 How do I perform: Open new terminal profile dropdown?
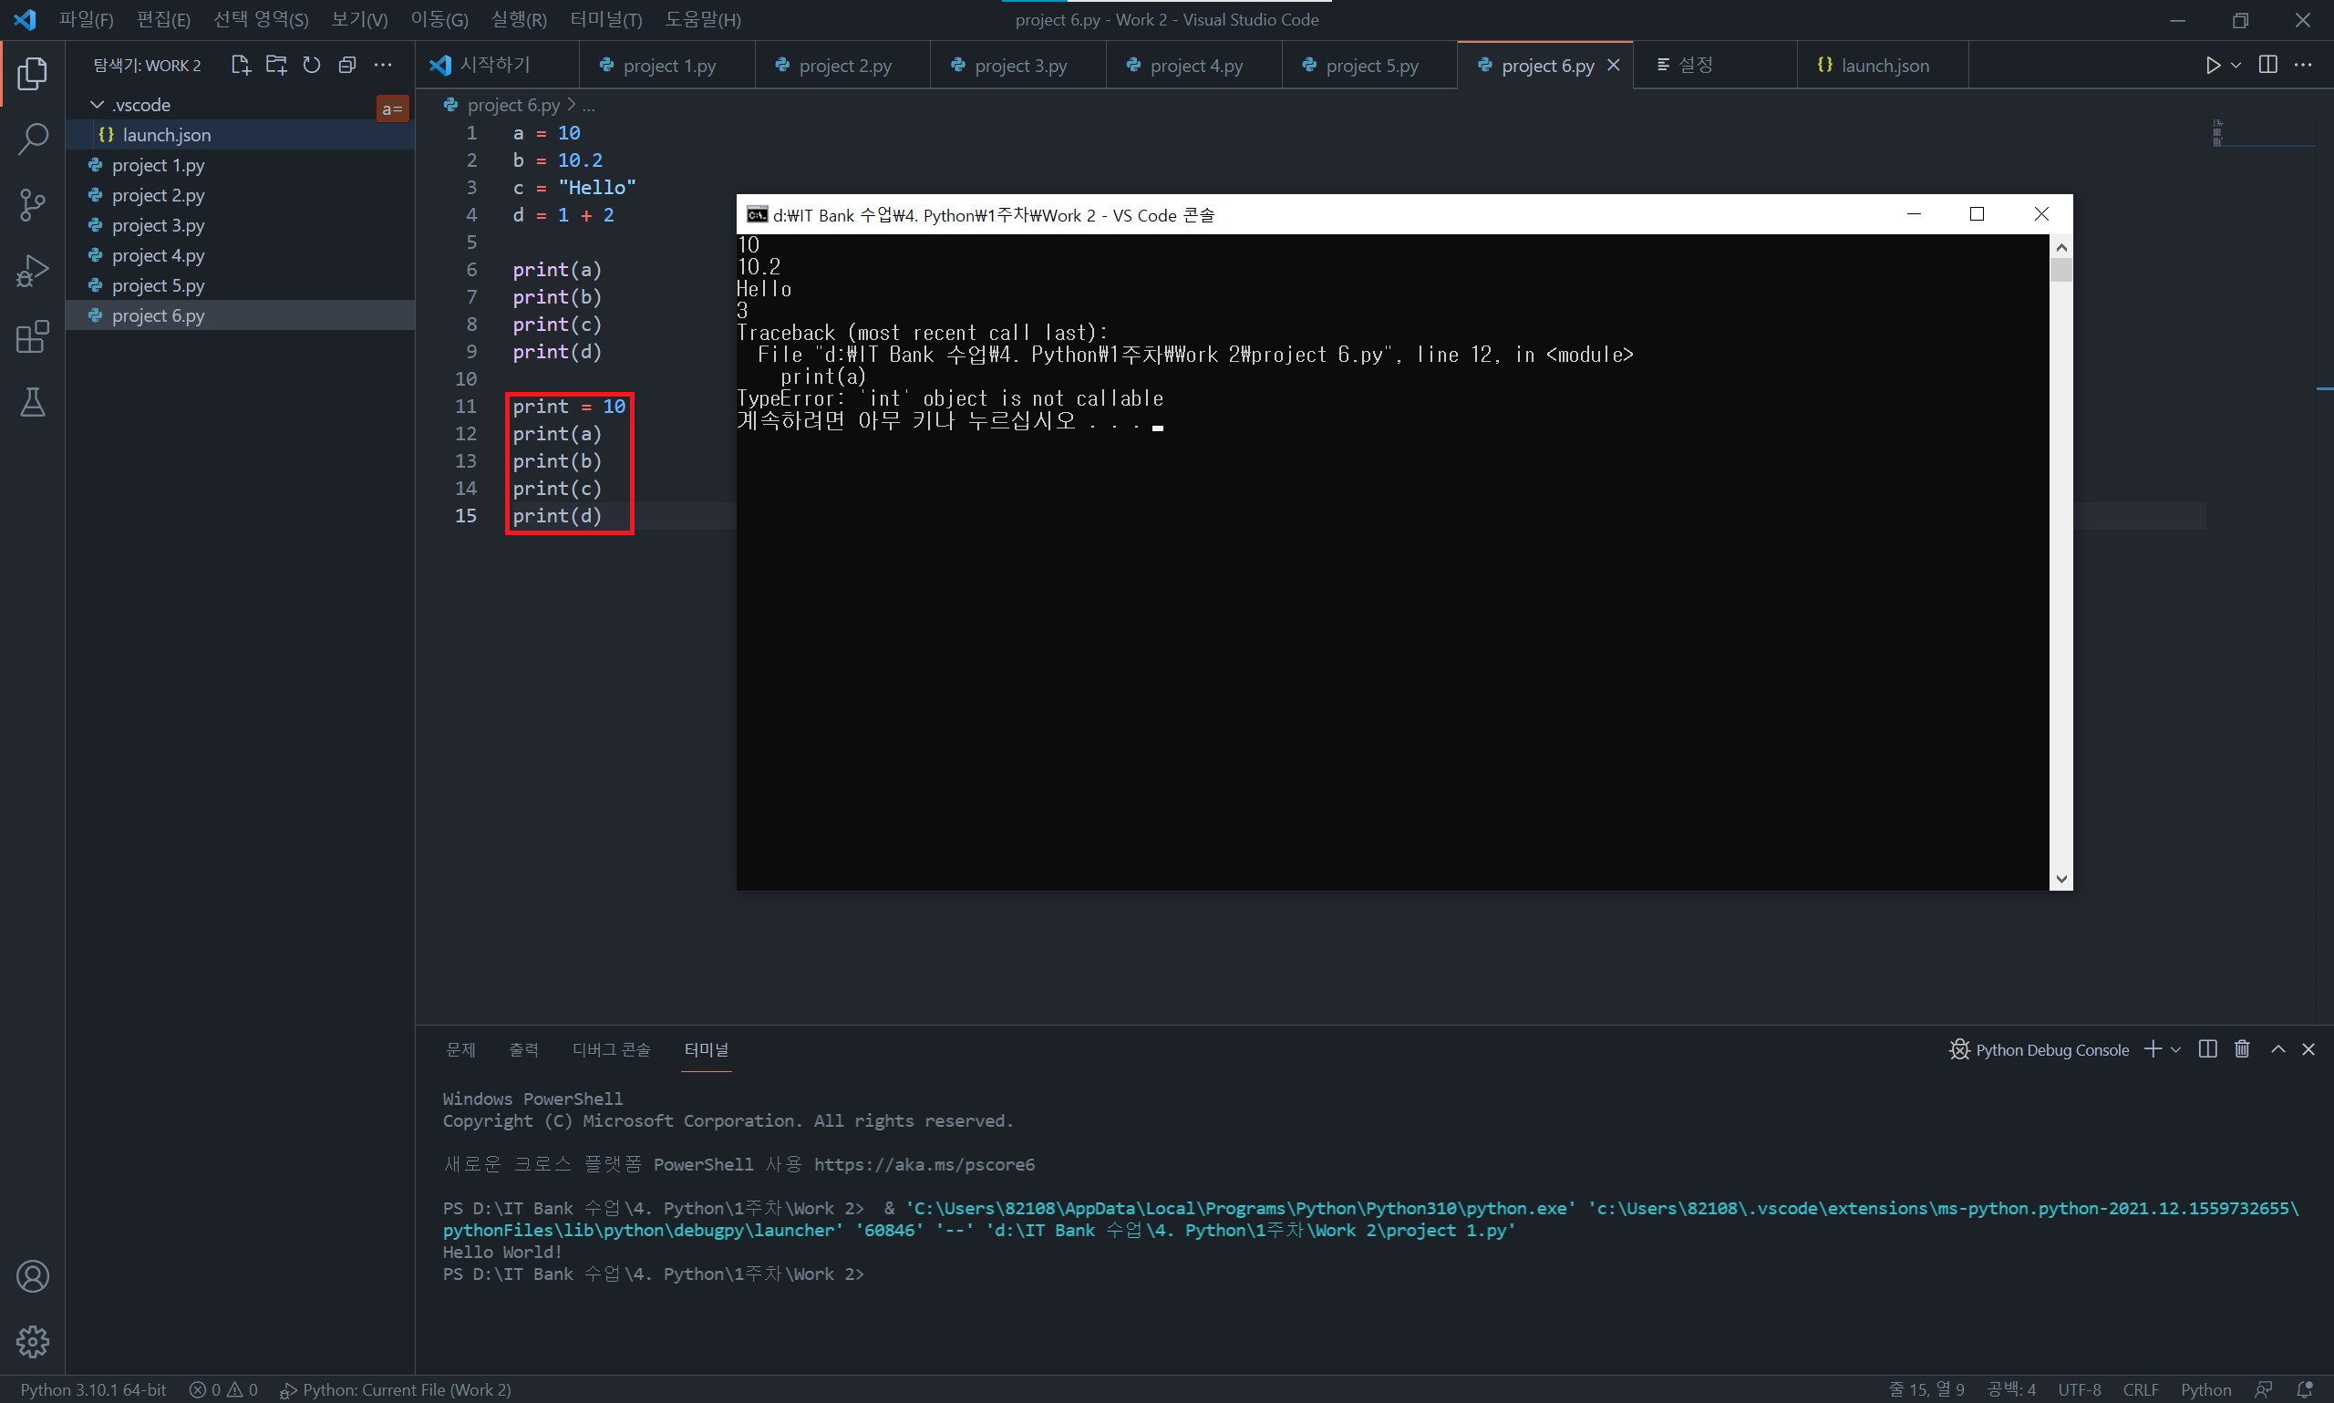[x=2175, y=1049]
